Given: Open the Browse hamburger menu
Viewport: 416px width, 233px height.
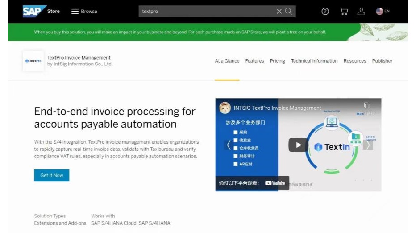Looking at the screenshot, I should pyautogui.click(x=84, y=12).
